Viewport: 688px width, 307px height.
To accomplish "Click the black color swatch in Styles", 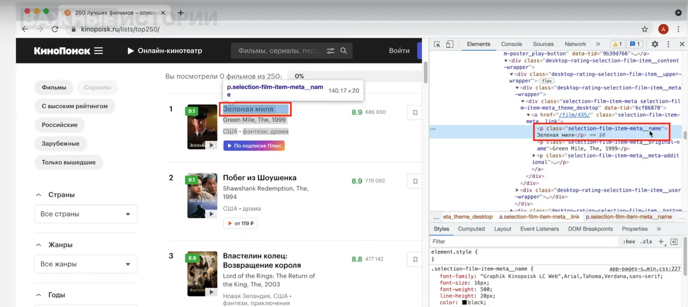I will (464, 302).
